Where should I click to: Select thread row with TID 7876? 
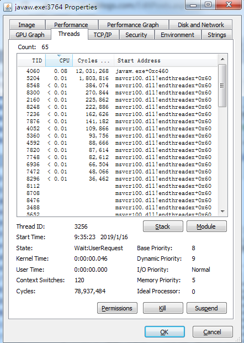click(x=118, y=122)
